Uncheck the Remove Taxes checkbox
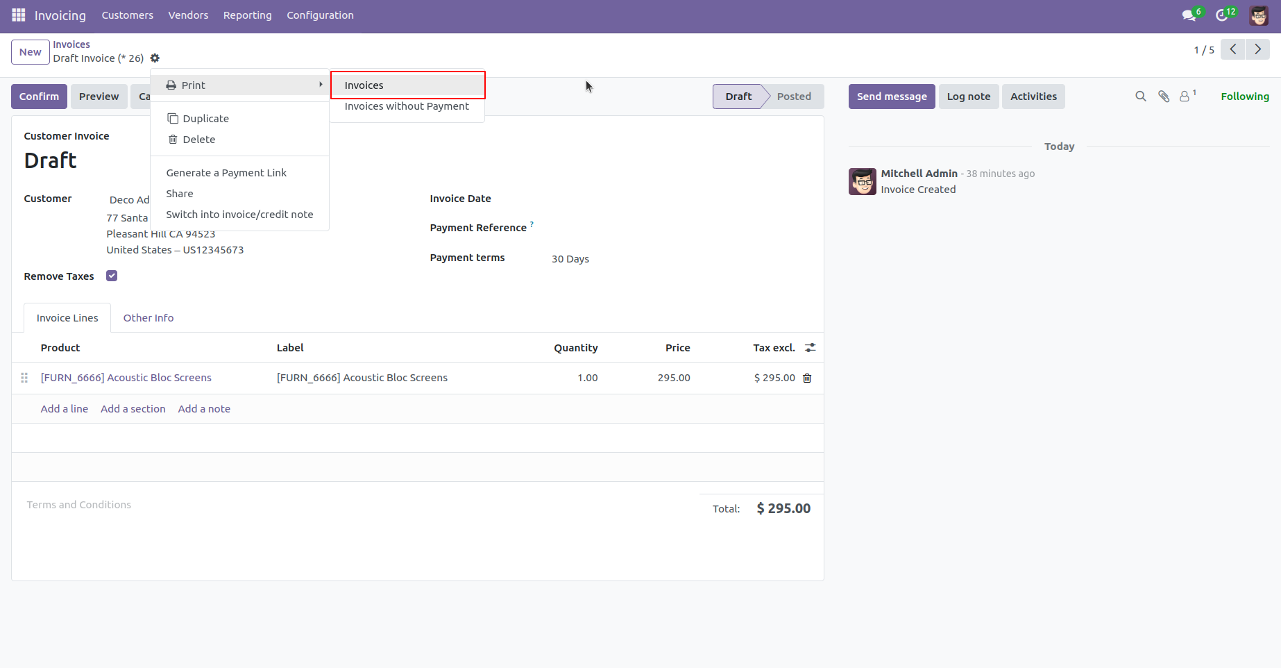This screenshot has height=668, width=1281. pyautogui.click(x=112, y=275)
